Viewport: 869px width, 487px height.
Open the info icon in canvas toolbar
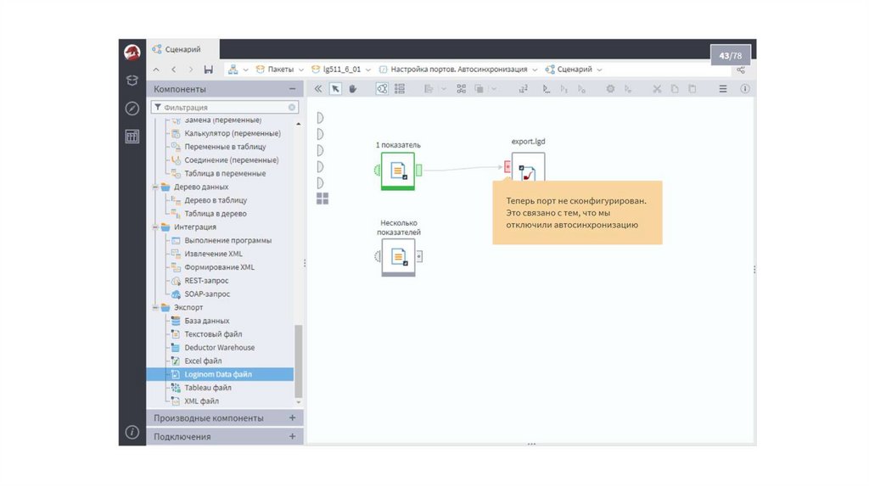coord(745,88)
